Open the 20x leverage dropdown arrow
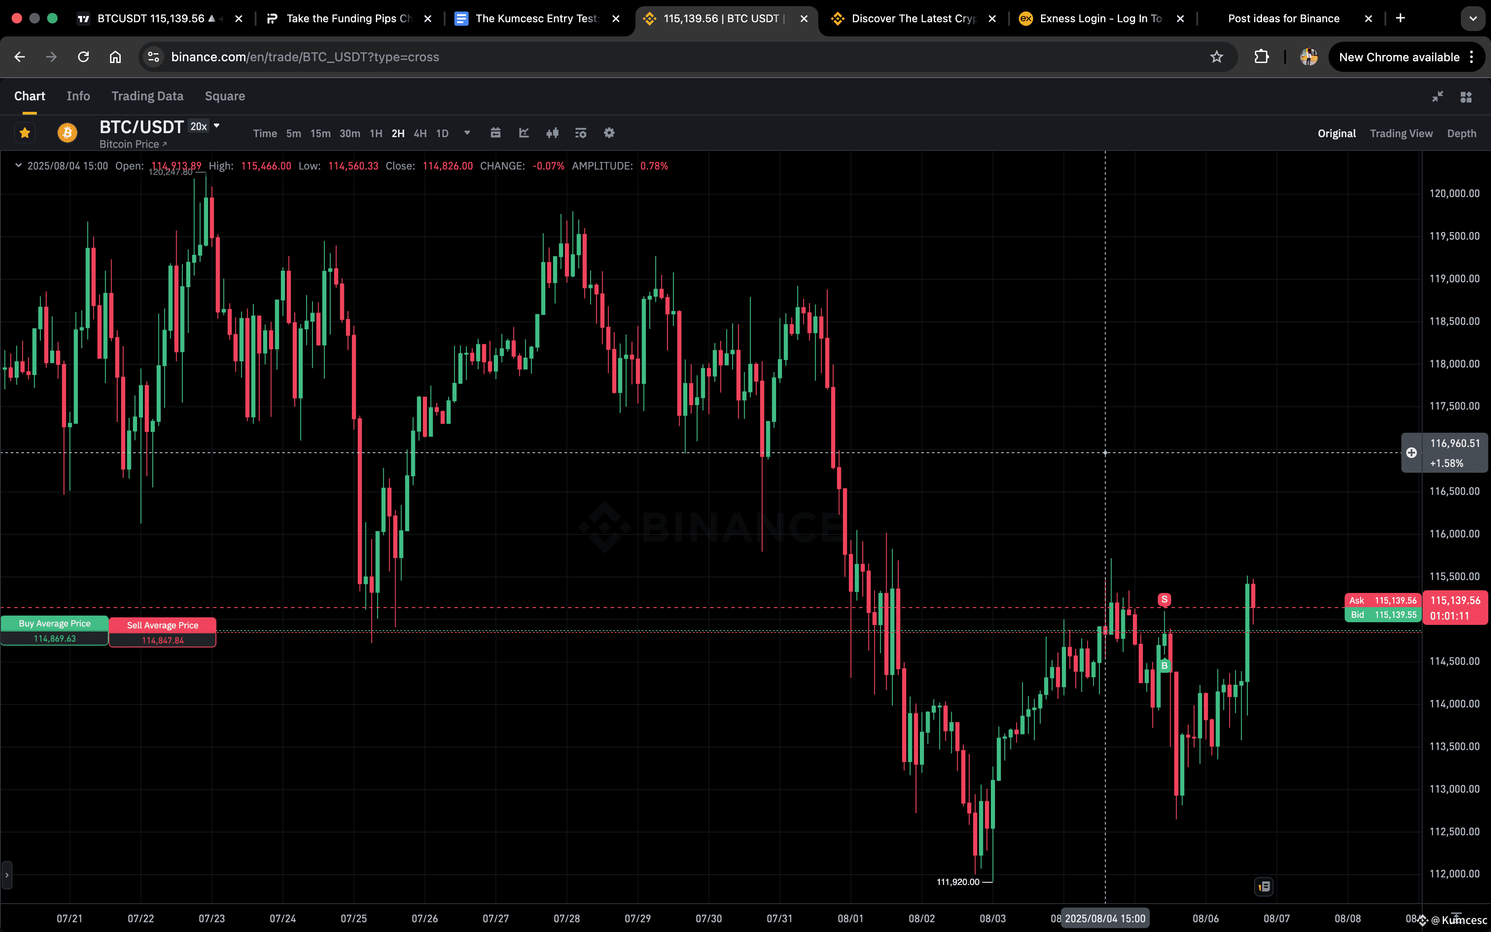Viewport: 1491px width, 932px height. [x=217, y=126]
